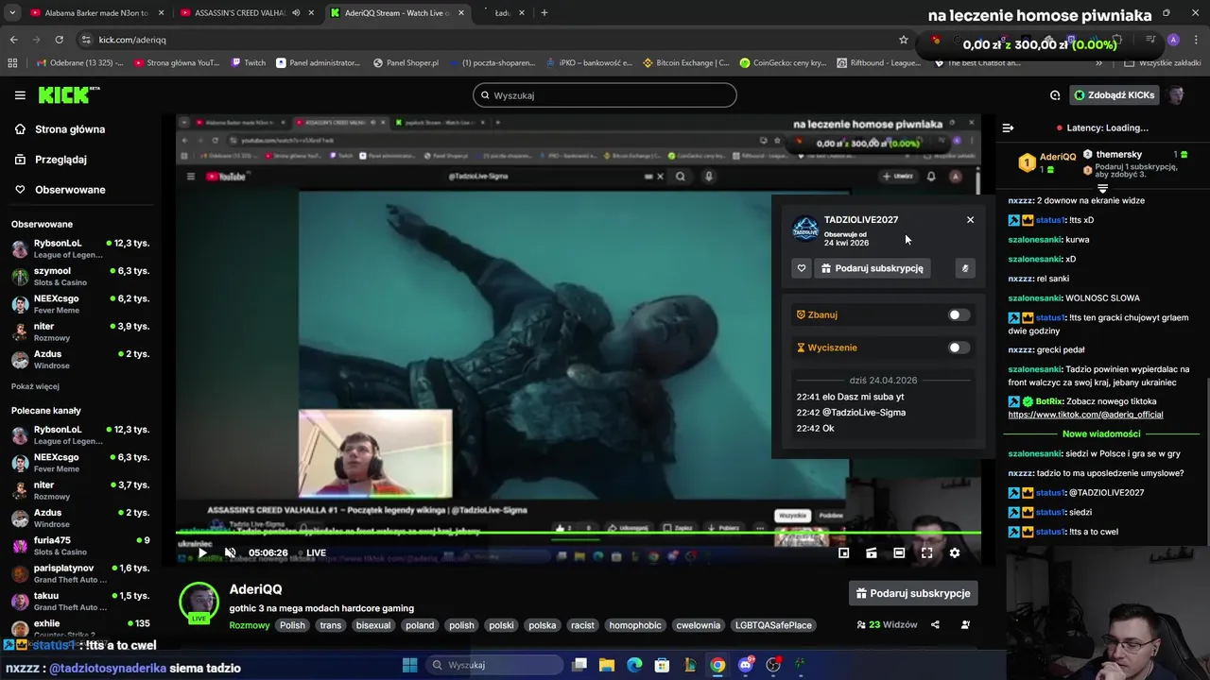This screenshot has width=1210, height=680.
Task: Open parisplatynov recommended channel
Action: [x=80, y=573]
